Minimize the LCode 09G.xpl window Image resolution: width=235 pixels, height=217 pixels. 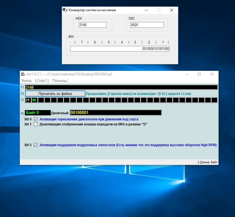click(187, 74)
